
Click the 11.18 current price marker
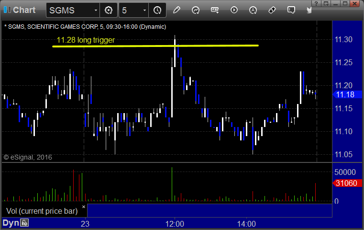click(347, 94)
